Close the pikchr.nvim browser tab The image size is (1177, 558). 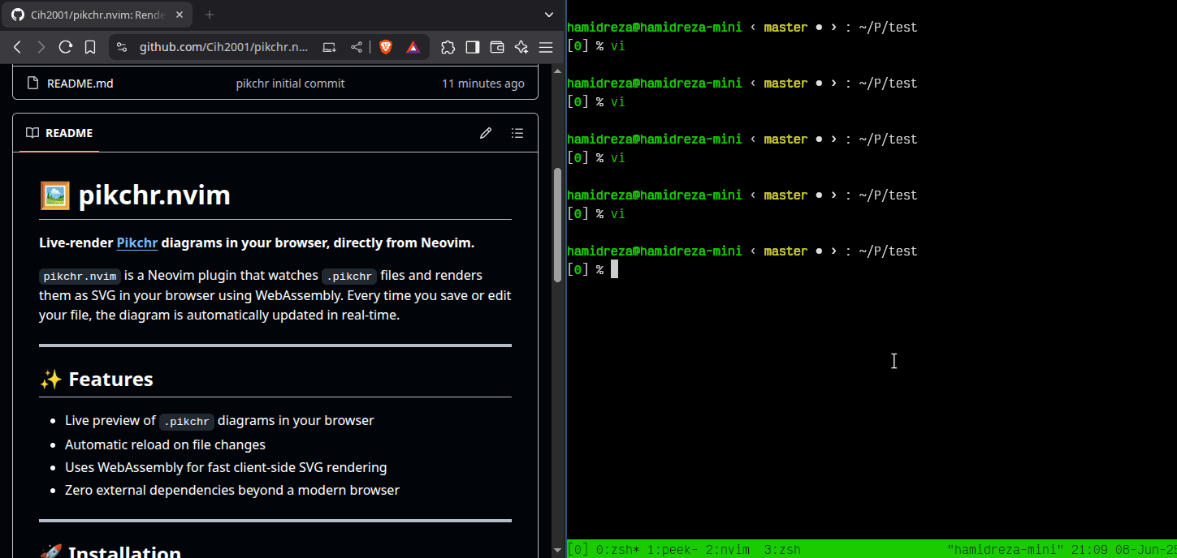pos(180,15)
